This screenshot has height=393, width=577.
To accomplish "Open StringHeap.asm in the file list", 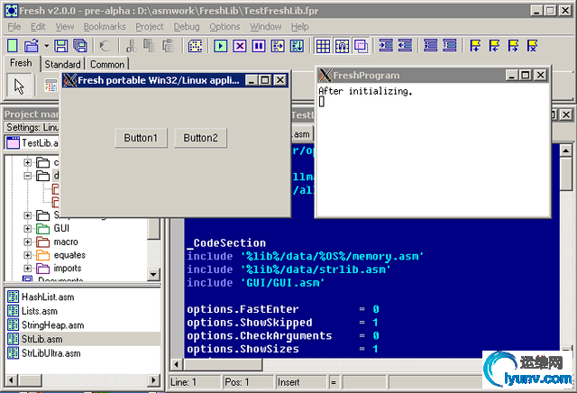I will pos(52,324).
